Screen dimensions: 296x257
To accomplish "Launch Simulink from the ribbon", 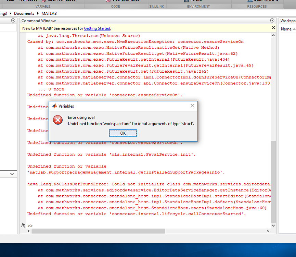I will click(x=156, y=1).
